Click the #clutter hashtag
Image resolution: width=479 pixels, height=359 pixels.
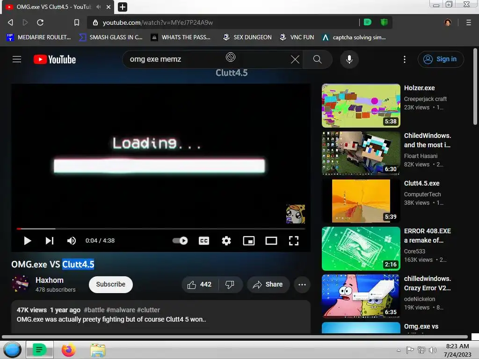pos(148,310)
